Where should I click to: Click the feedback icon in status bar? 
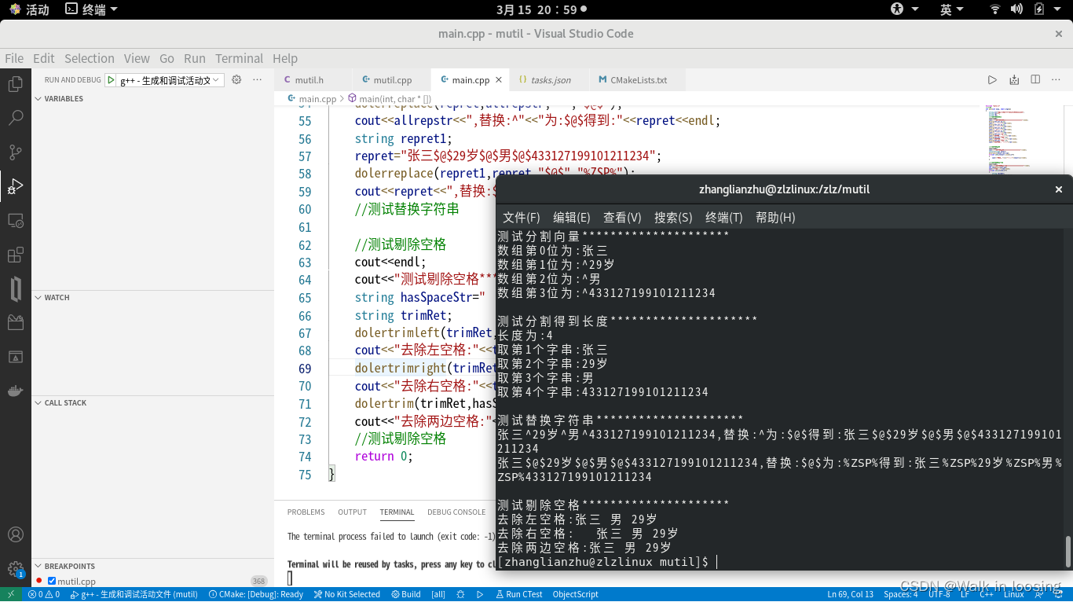tap(1041, 595)
